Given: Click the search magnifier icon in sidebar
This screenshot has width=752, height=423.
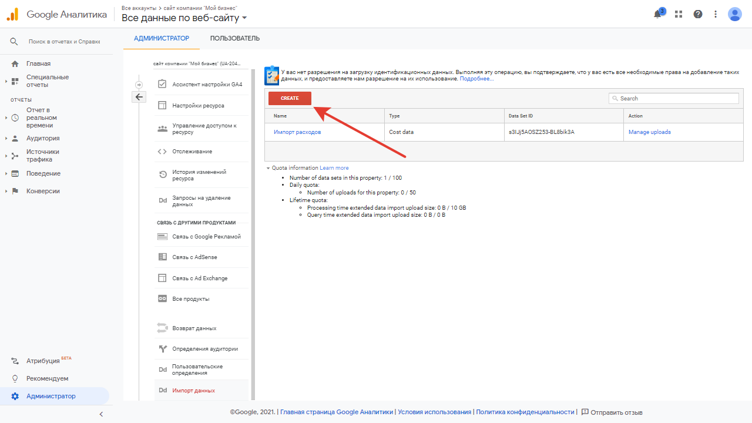Looking at the screenshot, I should (14, 42).
